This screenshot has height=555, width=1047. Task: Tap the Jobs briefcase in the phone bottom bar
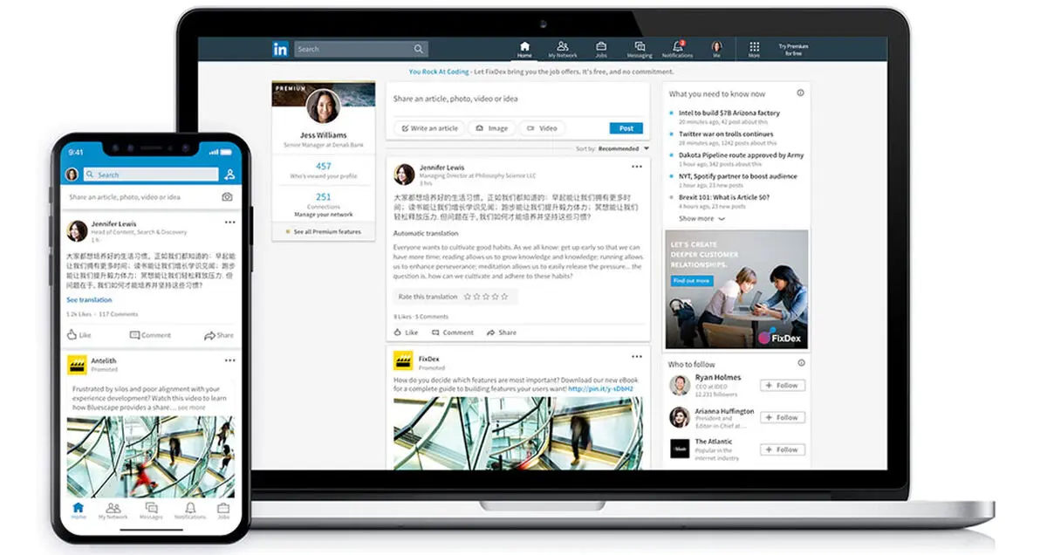click(222, 510)
